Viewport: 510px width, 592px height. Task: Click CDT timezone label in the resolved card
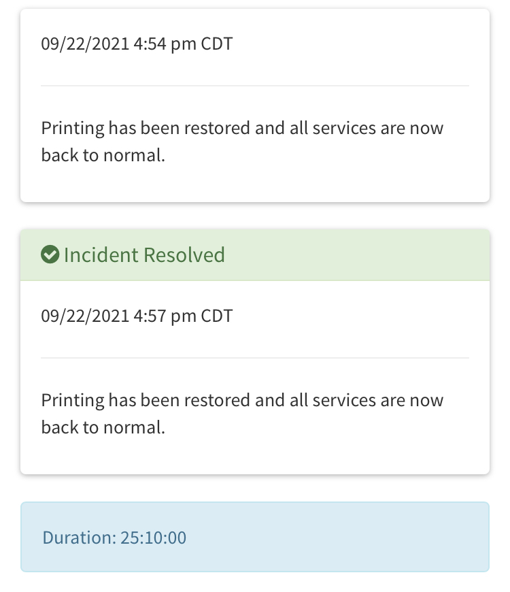click(217, 316)
